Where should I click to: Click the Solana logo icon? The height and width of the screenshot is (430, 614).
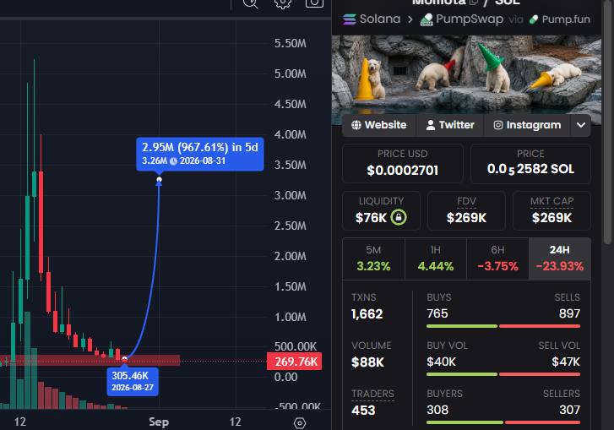point(350,19)
